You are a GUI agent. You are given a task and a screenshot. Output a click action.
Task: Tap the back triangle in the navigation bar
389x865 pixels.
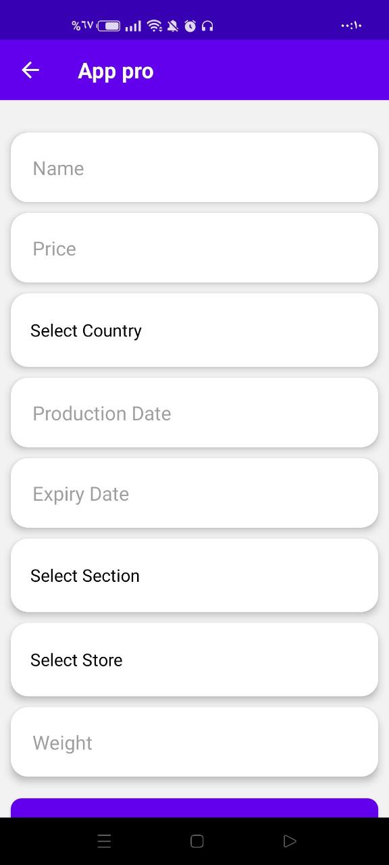290,840
